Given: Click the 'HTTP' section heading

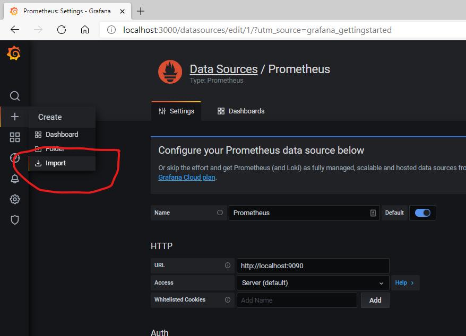Looking at the screenshot, I should [161, 246].
